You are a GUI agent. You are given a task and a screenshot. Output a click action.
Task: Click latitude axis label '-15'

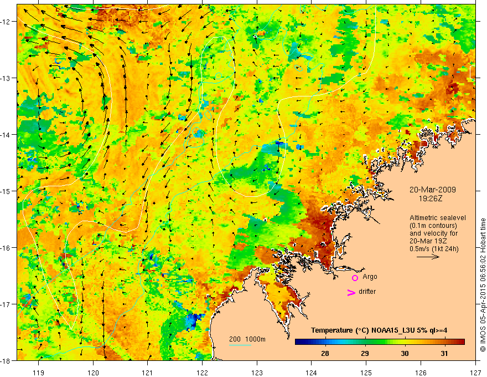[6, 191]
